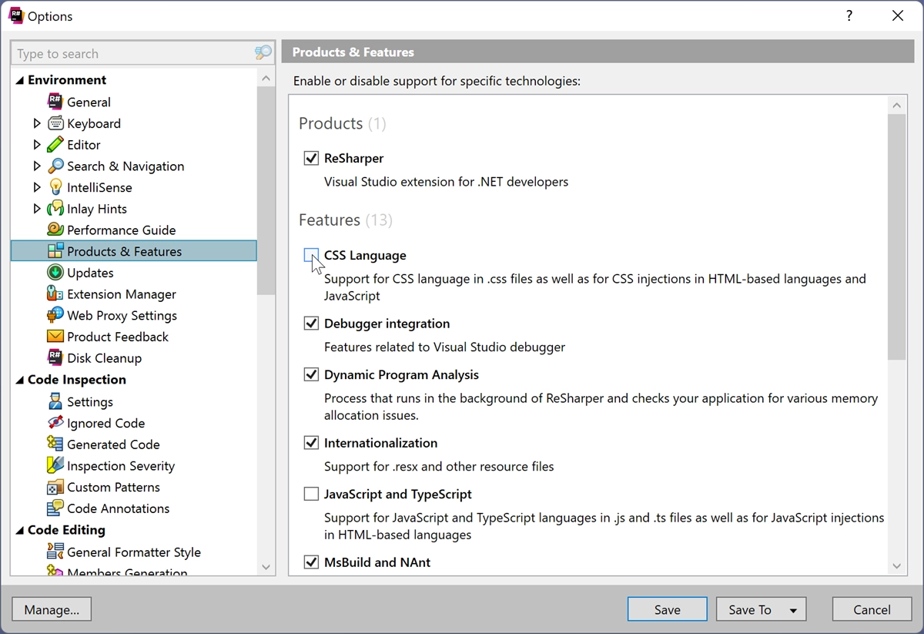Click the Code Annotations icon
Image resolution: width=924 pixels, height=634 pixels.
click(x=55, y=508)
